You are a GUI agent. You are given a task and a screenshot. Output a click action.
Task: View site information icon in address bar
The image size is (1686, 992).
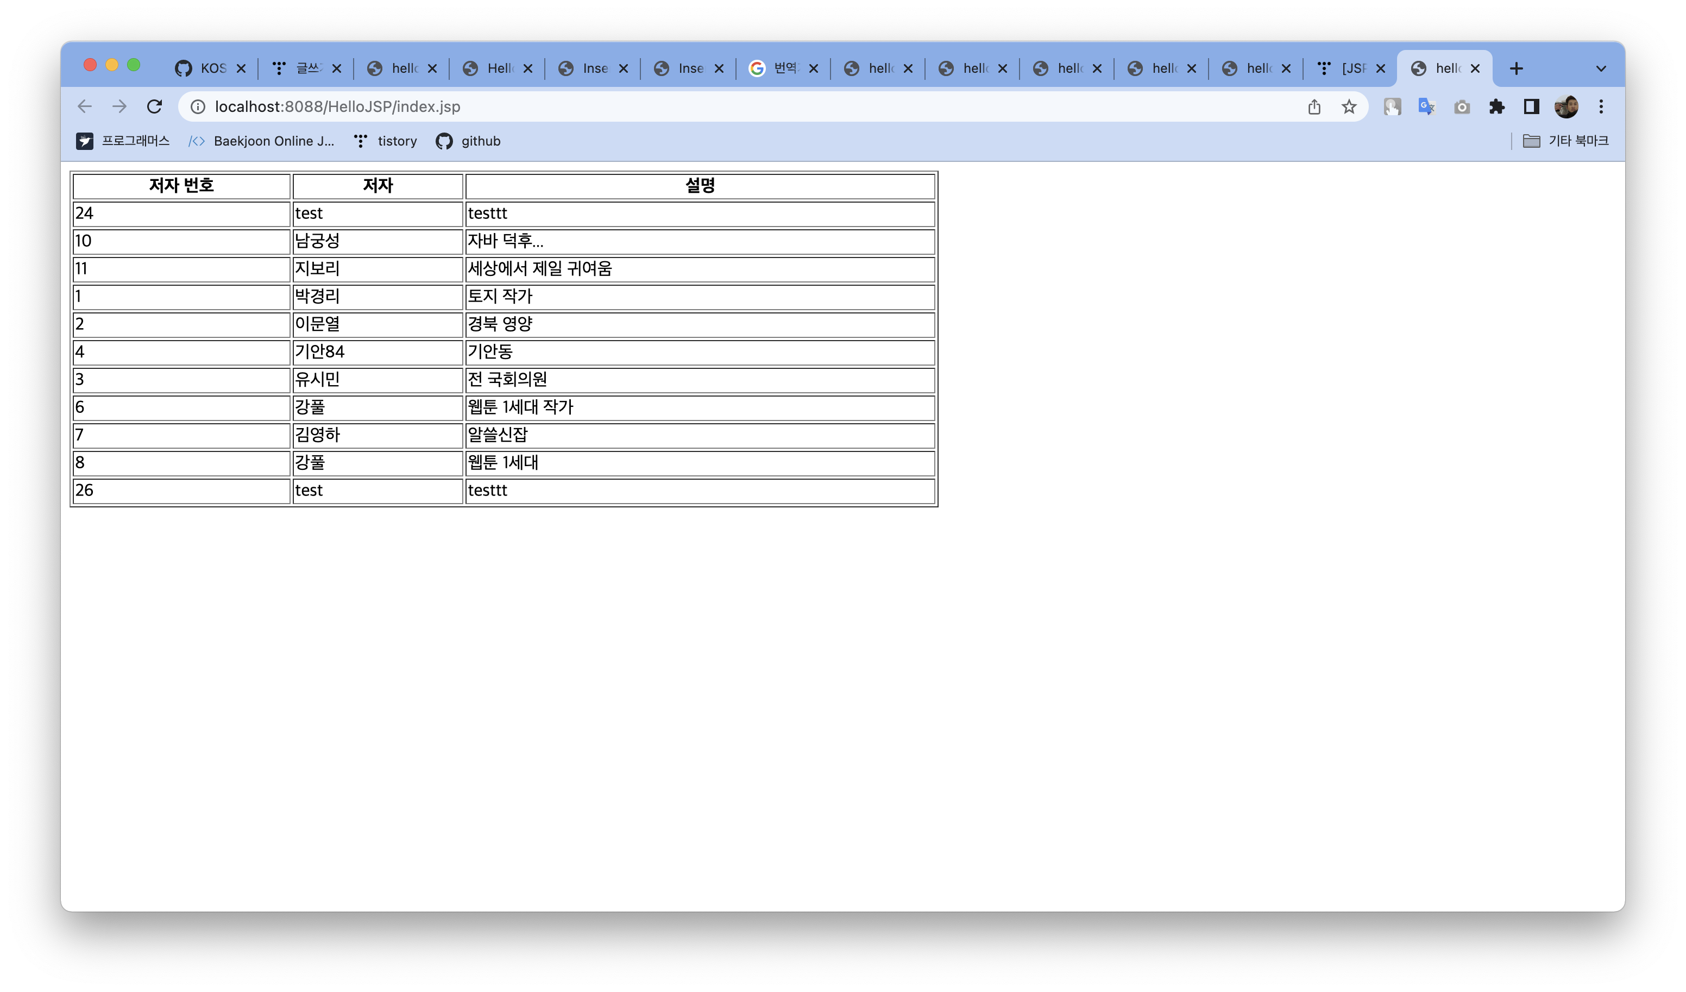[x=198, y=106]
